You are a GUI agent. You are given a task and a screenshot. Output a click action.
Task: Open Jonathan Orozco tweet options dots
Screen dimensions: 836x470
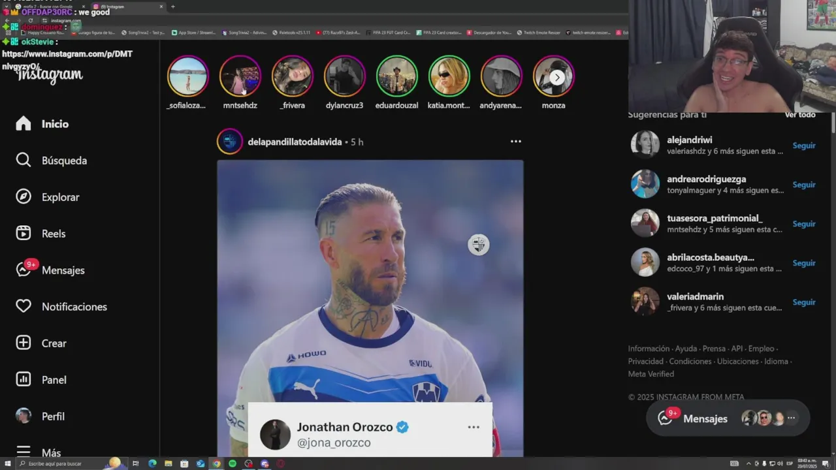point(474,427)
